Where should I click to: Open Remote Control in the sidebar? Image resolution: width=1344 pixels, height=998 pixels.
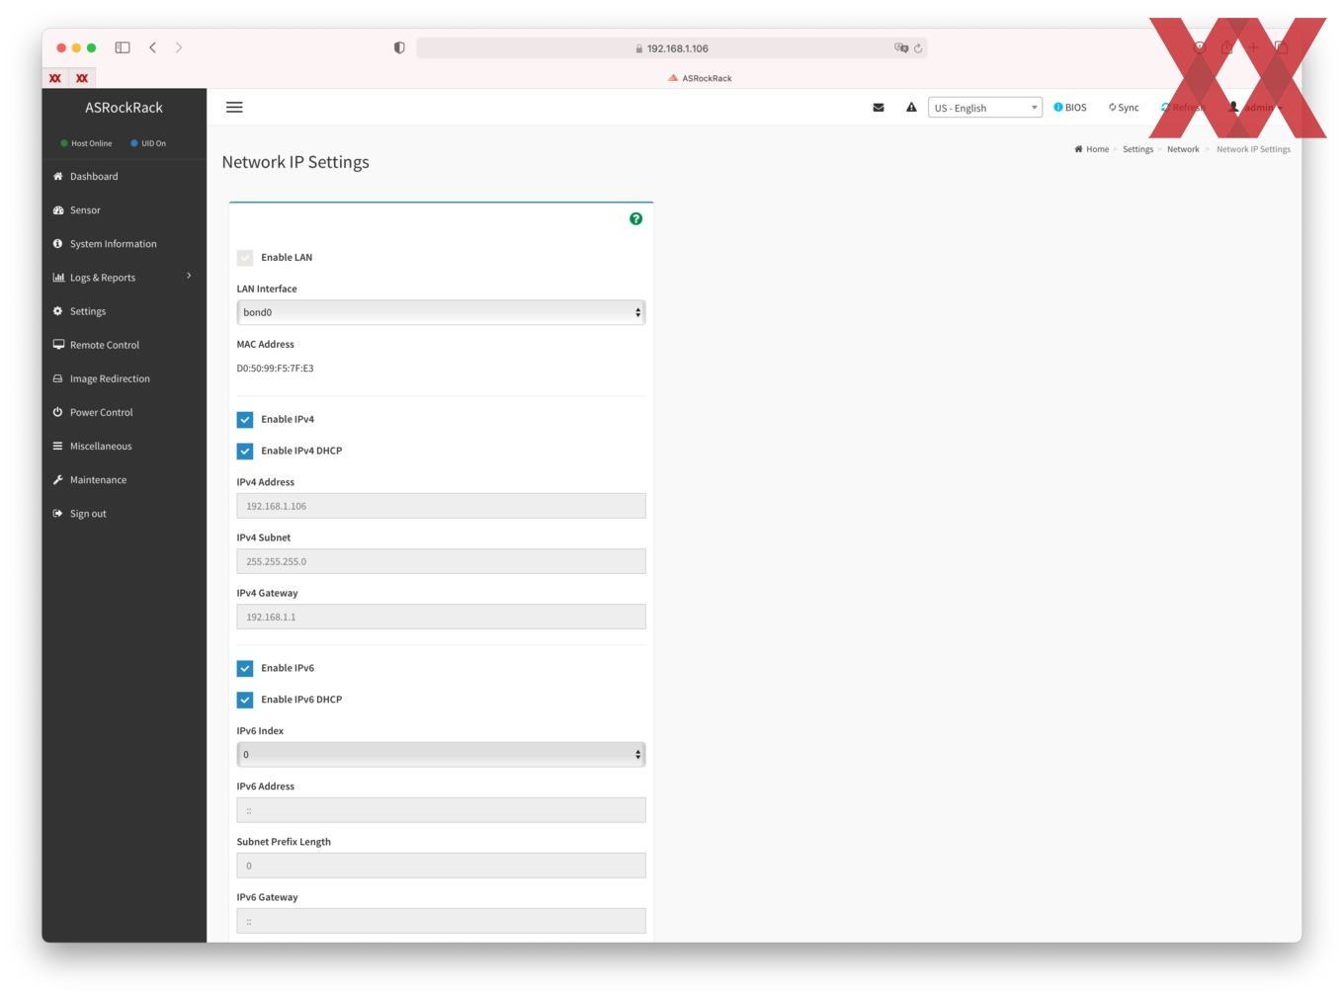(x=105, y=344)
